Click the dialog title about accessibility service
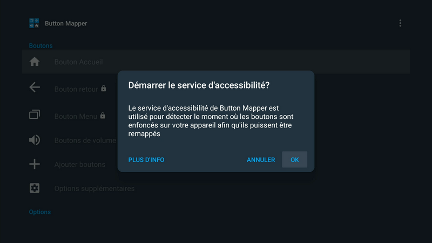The height and width of the screenshot is (243, 432). pyautogui.click(x=198, y=85)
